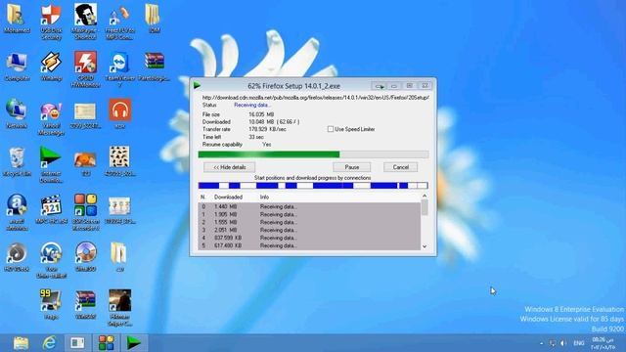Image resolution: width=626 pixels, height=352 pixels.
Task: Cancel the Firefox Setup download
Action: pos(400,167)
